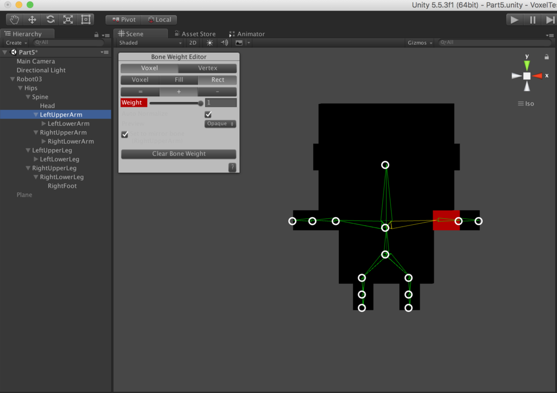Open Hierarchy panel options menu
Image resolution: width=557 pixels, height=393 pixels.
[106, 35]
